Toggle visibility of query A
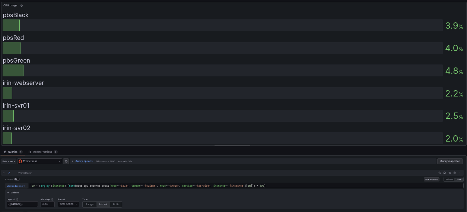The height and width of the screenshot is (212, 467). pos(450,173)
